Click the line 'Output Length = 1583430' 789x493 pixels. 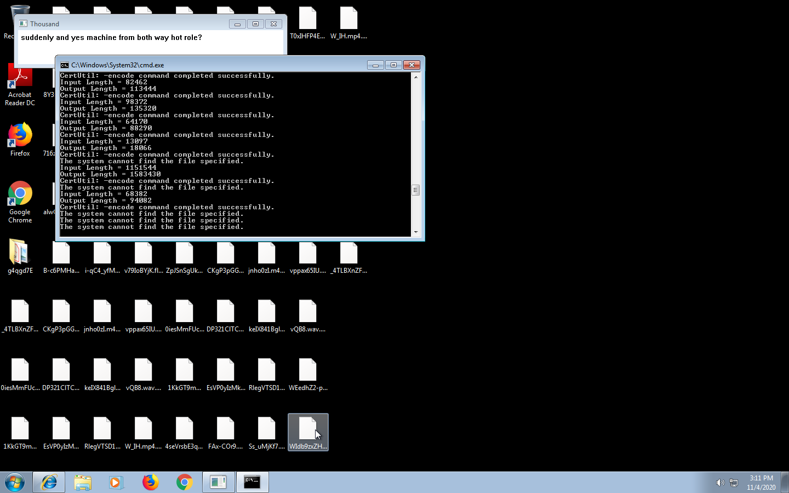pyautogui.click(x=110, y=175)
